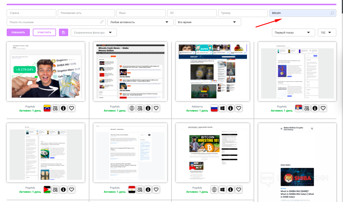Click macOS icon beside Jordan flag

click(x=55, y=190)
